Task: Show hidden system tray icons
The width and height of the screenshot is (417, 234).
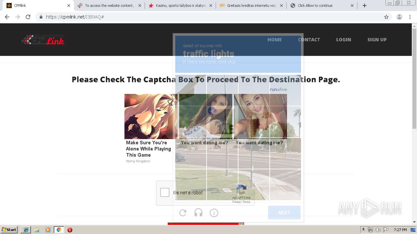Action: click(x=364, y=230)
